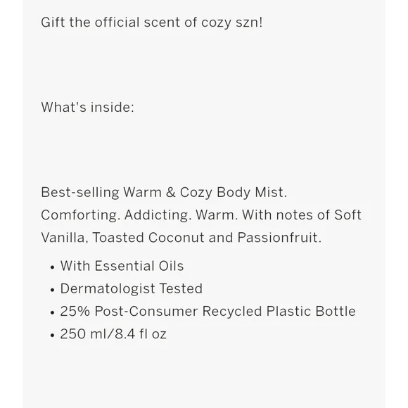Click the 'With Essential Oils' bullet item
This screenshot has width=408, height=408.
tap(122, 266)
